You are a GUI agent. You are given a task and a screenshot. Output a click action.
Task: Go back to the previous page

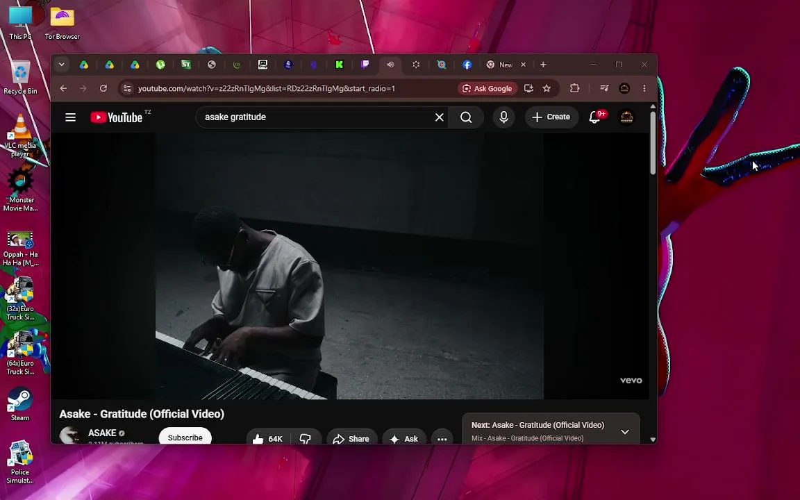coord(63,88)
